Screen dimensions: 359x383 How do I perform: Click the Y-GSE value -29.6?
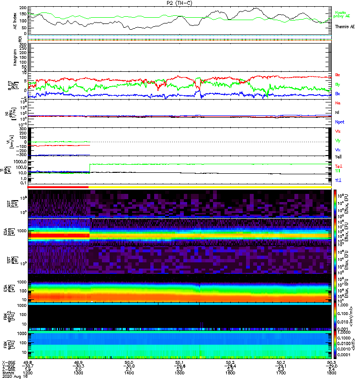tap(179, 366)
